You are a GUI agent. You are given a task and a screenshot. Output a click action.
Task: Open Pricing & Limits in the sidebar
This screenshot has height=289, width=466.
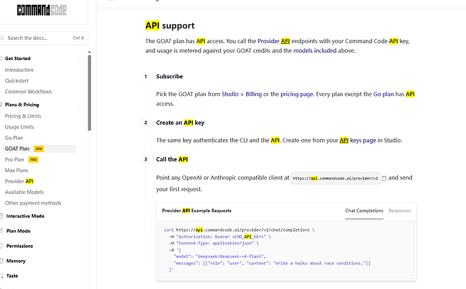(x=23, y=116)
